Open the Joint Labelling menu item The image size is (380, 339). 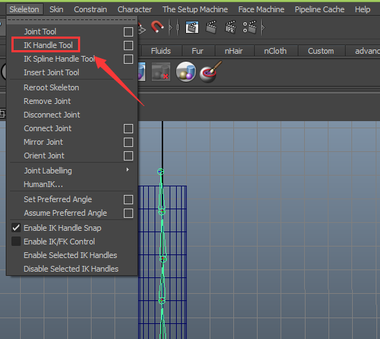tap(48, 171)
